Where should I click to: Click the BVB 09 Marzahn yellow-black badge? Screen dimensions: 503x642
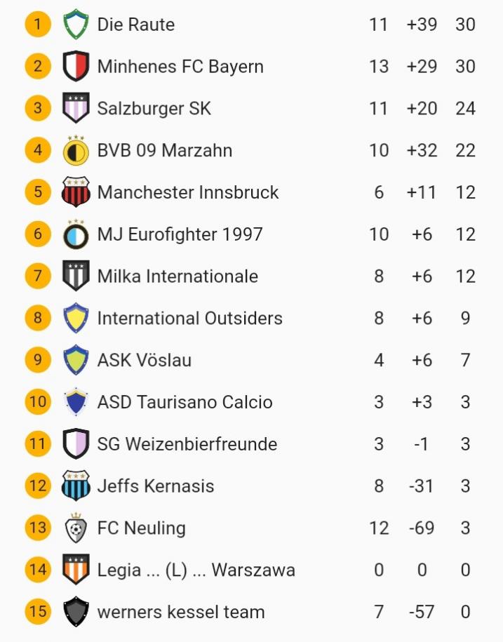[75, 150]
